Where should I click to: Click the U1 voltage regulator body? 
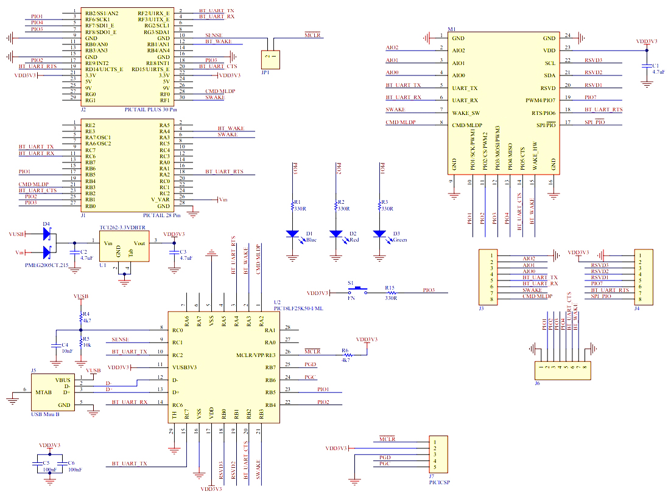tap(125, 246)
